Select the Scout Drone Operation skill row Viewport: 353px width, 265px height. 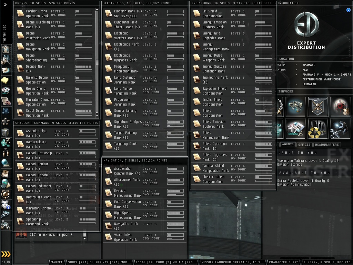pos(55,113)
